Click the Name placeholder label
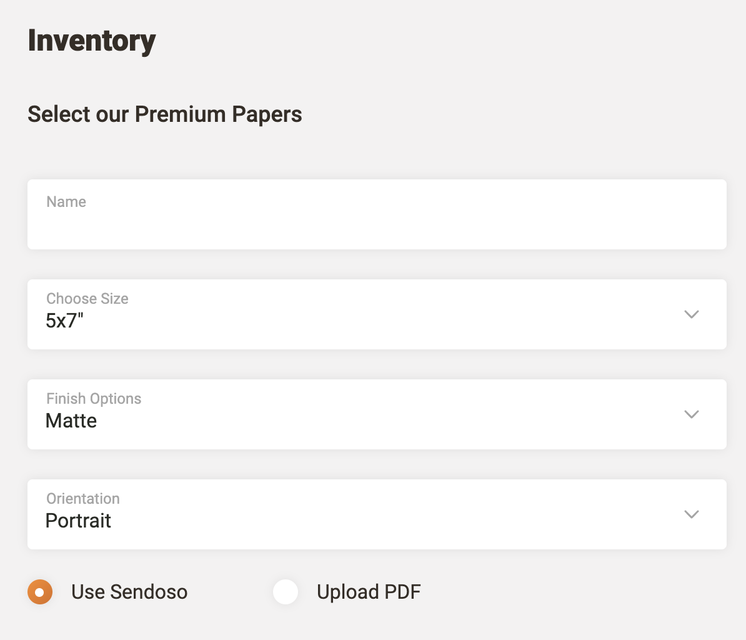Screen dimensions: 746x640 point(66,202)
